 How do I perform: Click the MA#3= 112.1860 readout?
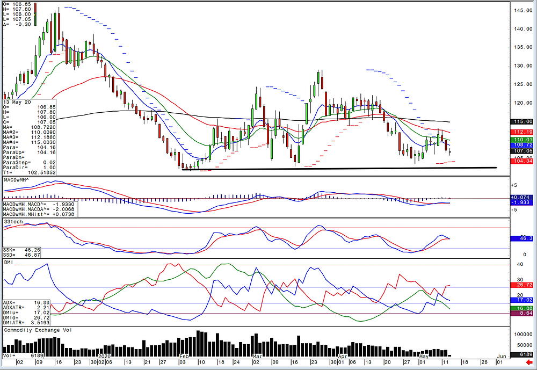(29, 137)
